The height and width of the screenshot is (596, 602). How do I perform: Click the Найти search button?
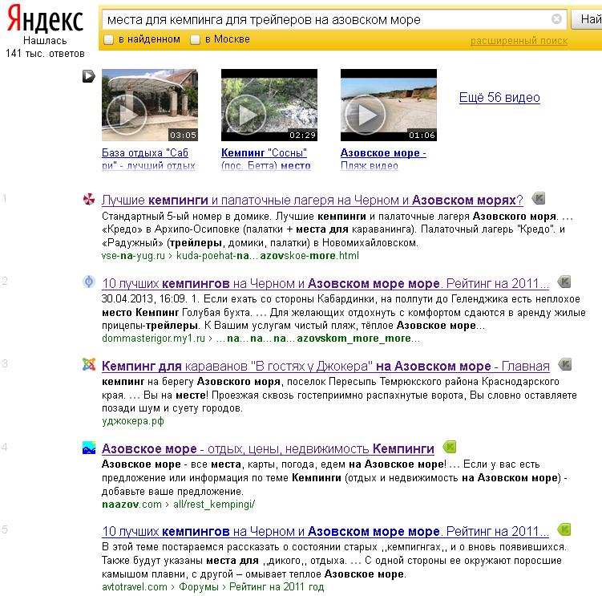coord(587,19)
